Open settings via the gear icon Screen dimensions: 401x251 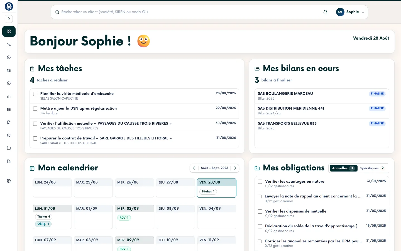tap(9, 181)
